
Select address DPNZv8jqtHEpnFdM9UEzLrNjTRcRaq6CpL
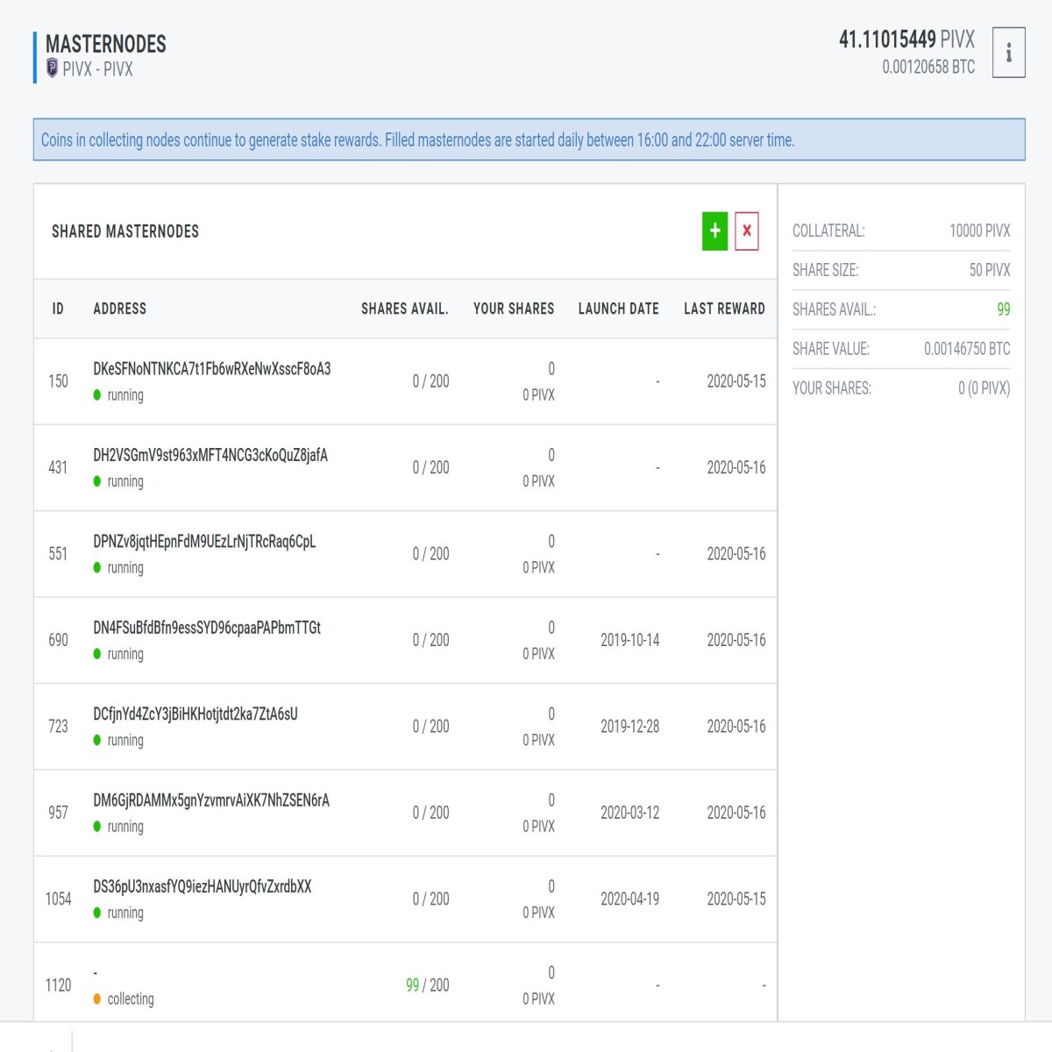point(204,542)
